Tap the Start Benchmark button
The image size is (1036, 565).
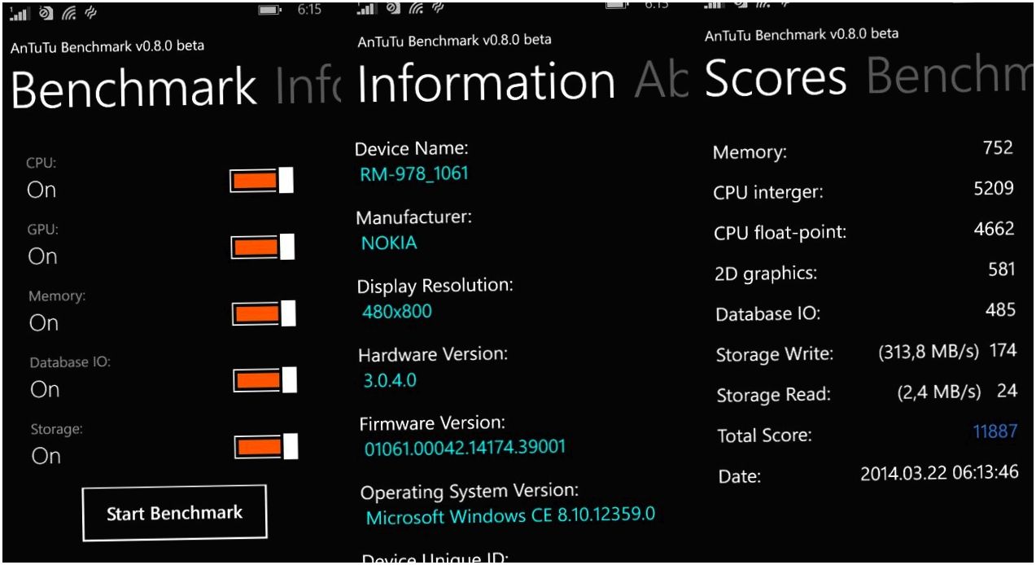point(174,513)
